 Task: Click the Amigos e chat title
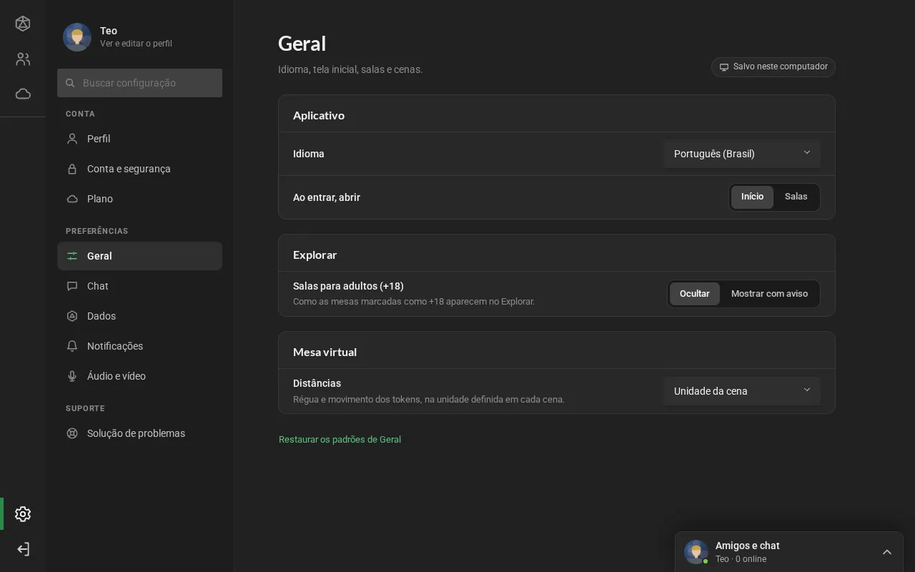(x=747, y=546)
